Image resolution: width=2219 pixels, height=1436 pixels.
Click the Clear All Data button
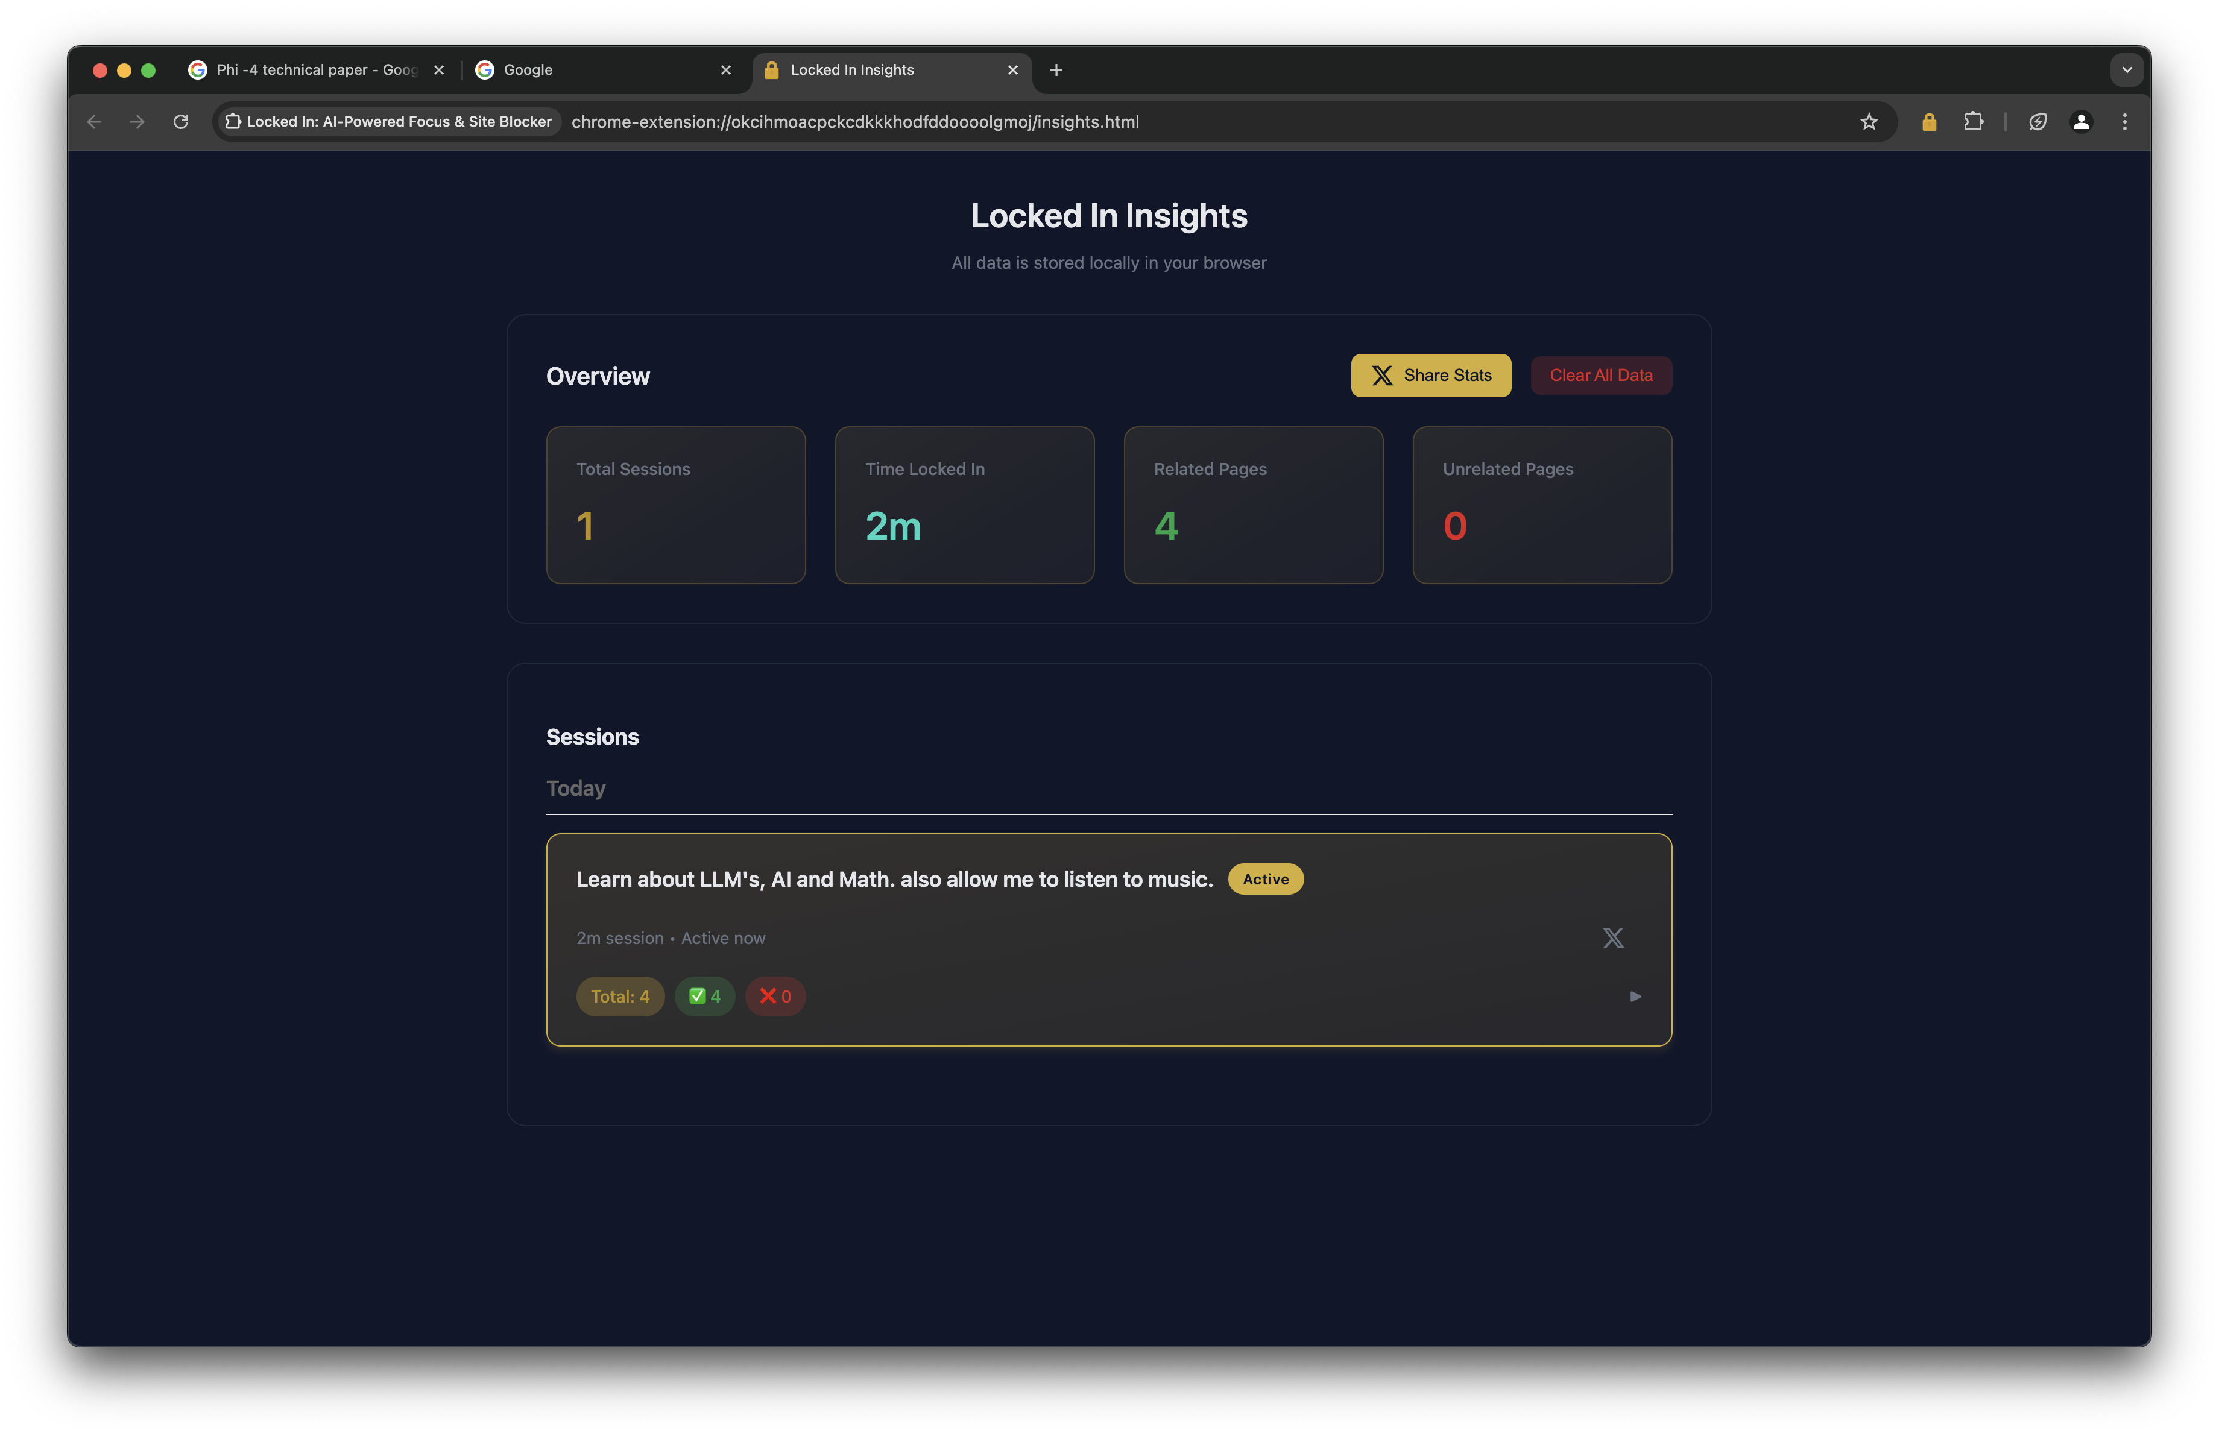(x=1600, y=376)
